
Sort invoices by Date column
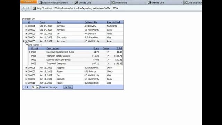(x=42, y=22)
